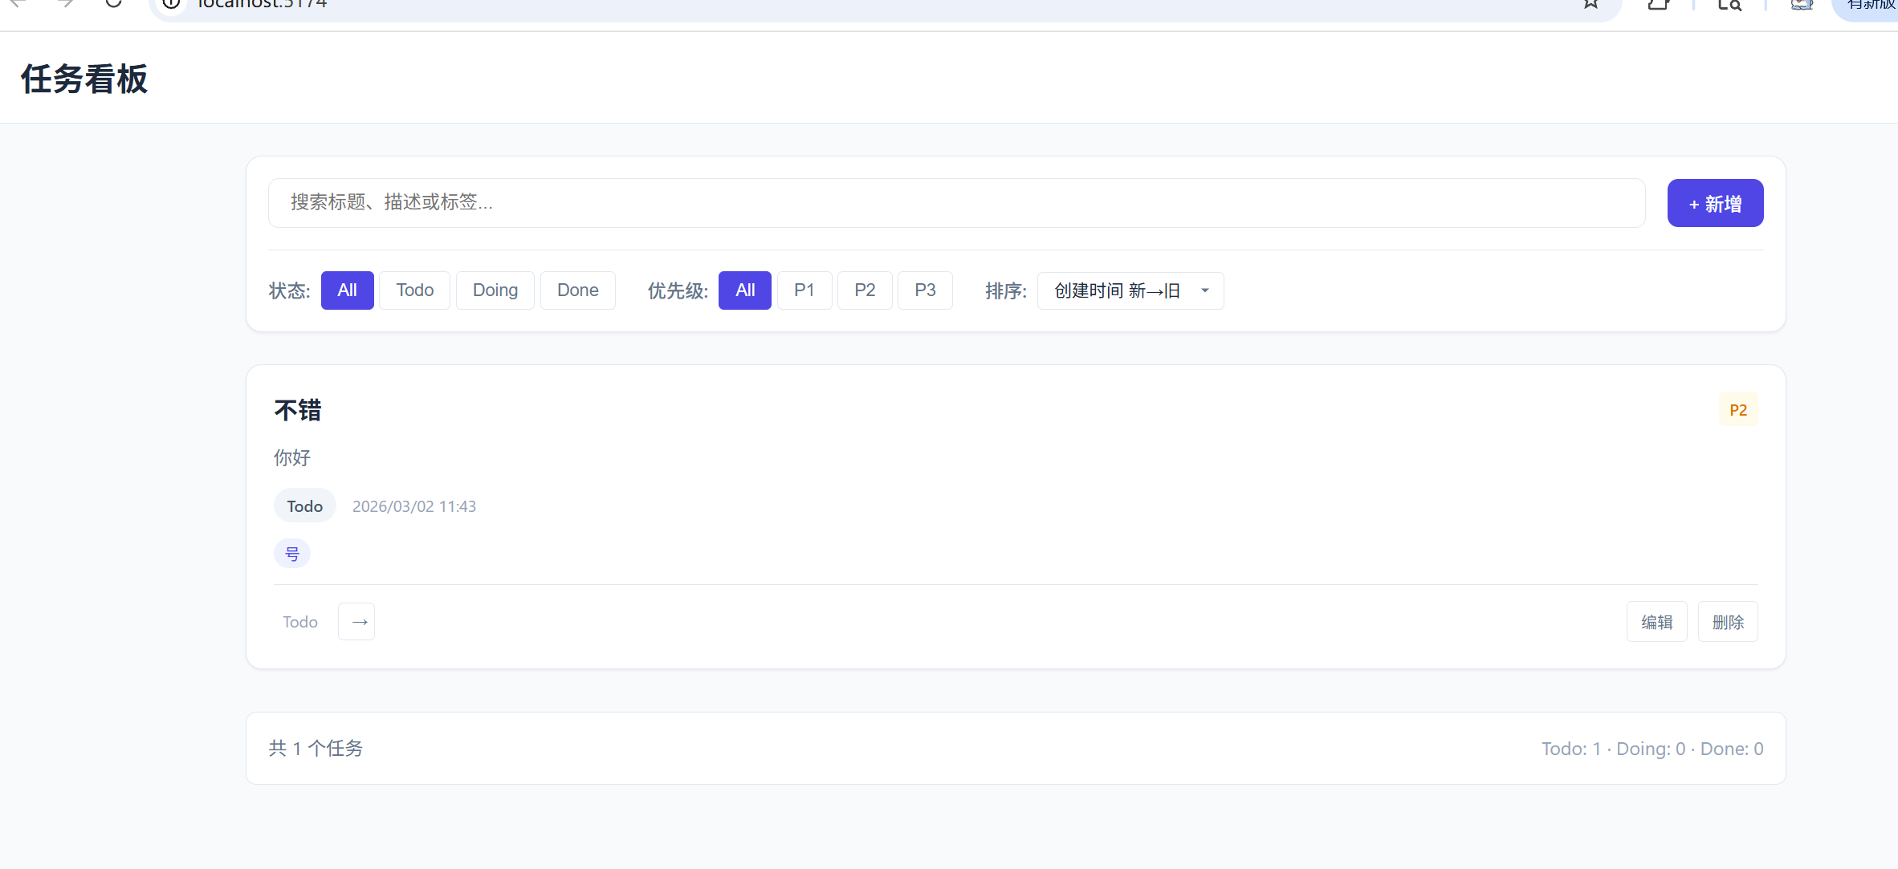Filter status by Done
This screenshot has width=1898, height=869.
577,290
